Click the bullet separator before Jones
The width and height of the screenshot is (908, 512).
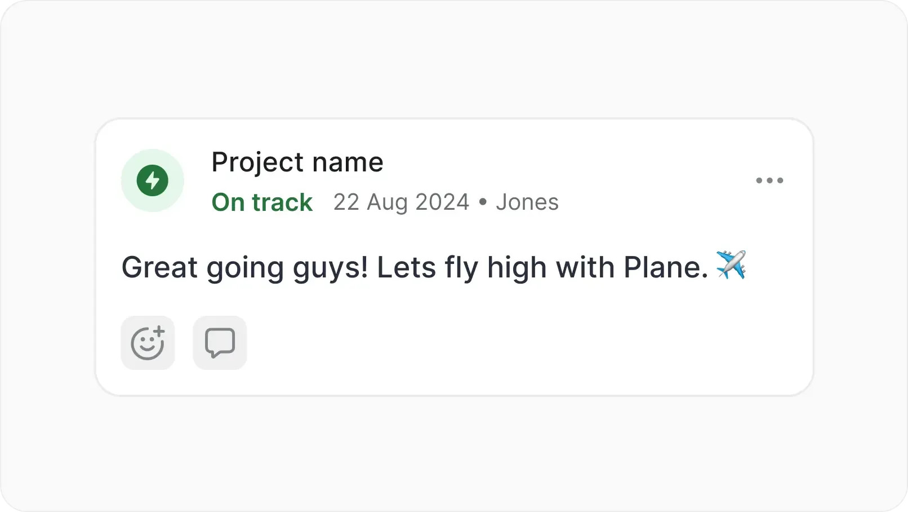(482, 202)
